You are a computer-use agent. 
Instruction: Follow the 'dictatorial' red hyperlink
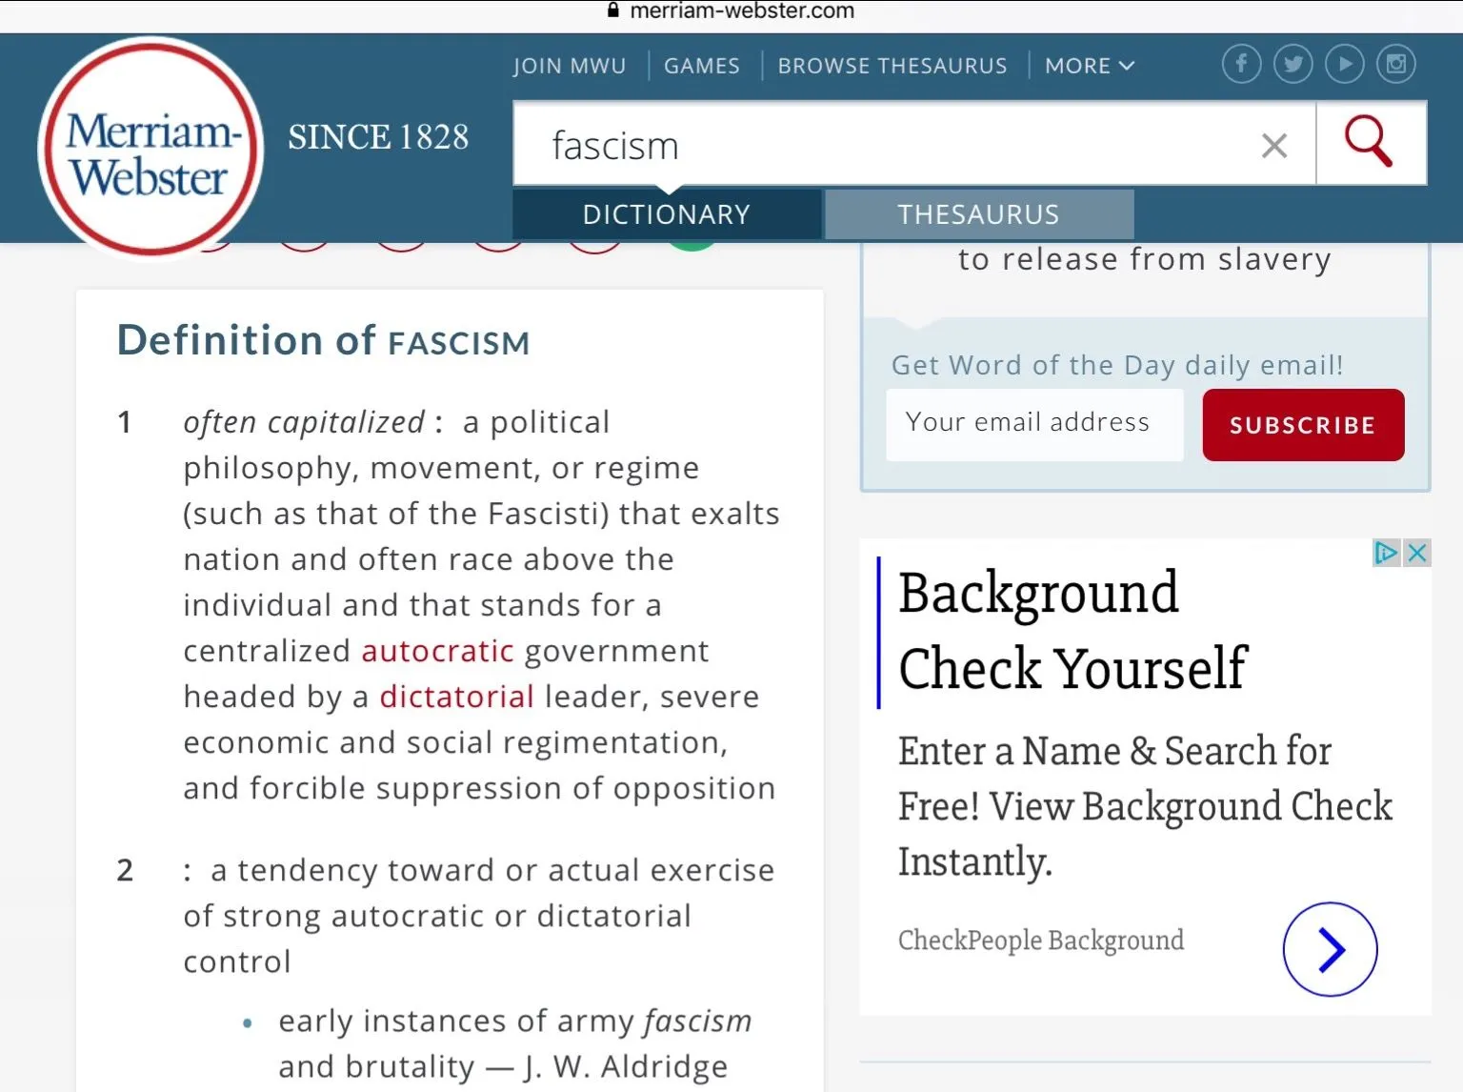[x=456, y=697]
